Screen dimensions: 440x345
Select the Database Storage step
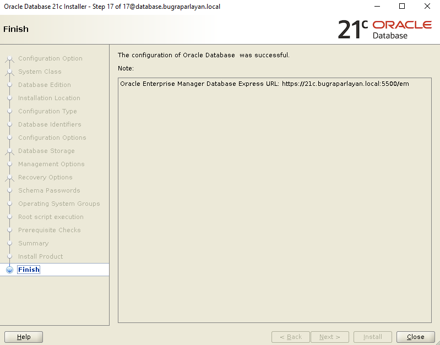pos(46,151)
